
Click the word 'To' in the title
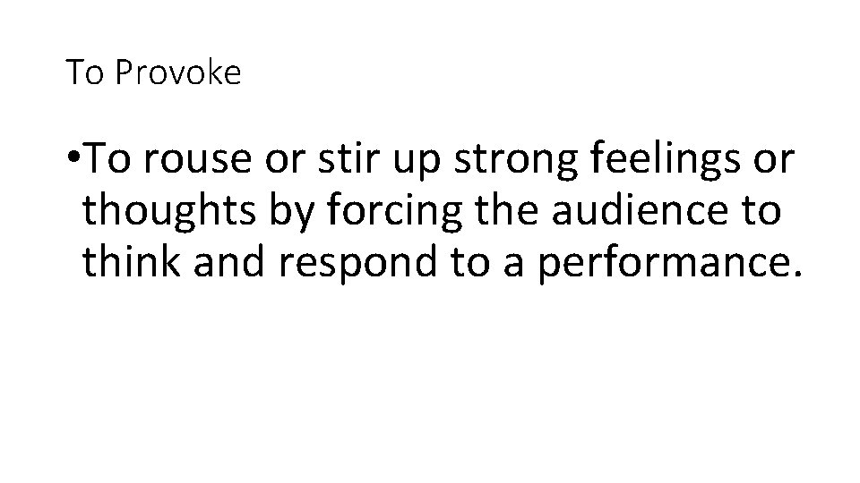[86, 73]
